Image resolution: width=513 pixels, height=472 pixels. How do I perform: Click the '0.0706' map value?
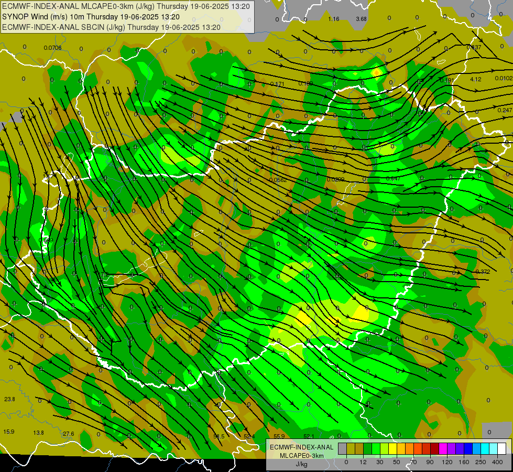[53, 48]
